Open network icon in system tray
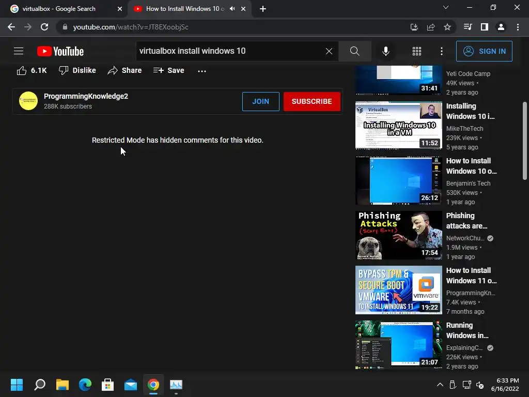 click(x=467, y=385)
